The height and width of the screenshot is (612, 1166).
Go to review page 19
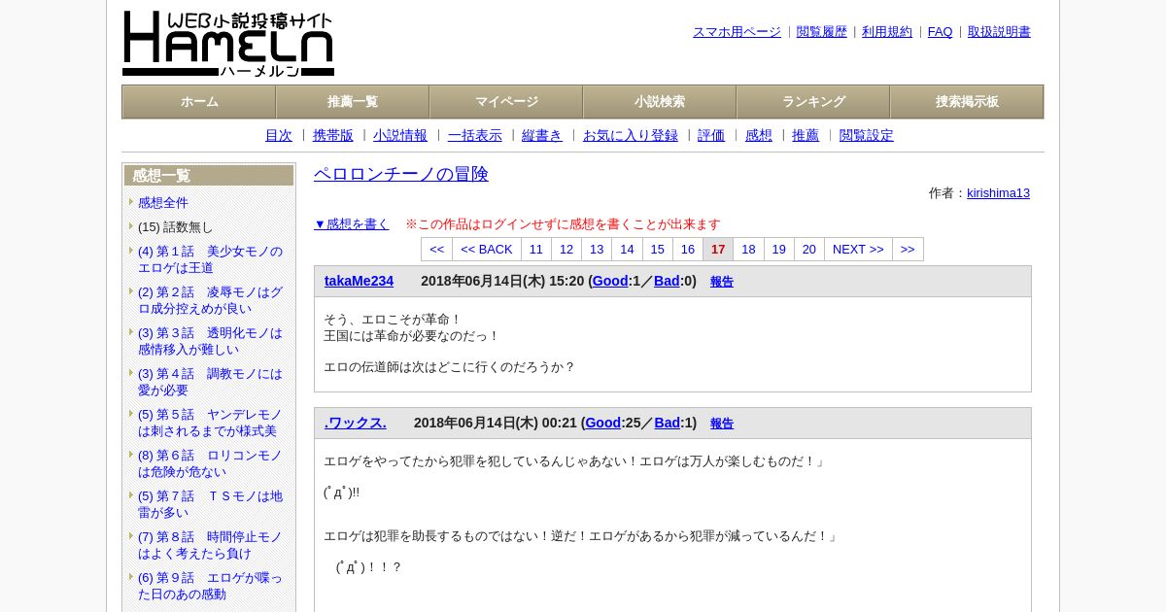pos(779,250)
